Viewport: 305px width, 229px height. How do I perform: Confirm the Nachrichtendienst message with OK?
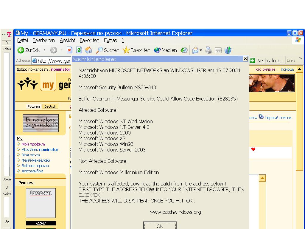coord(160,225)
